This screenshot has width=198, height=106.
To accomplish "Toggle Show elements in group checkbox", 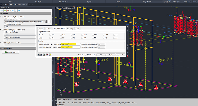I will pyautogui.click(x=5, y=24).
